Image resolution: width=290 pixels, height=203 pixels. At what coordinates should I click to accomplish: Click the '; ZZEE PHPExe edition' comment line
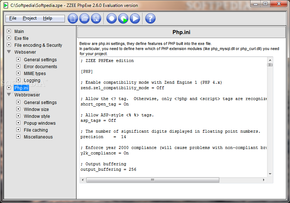tap(107, 61)
